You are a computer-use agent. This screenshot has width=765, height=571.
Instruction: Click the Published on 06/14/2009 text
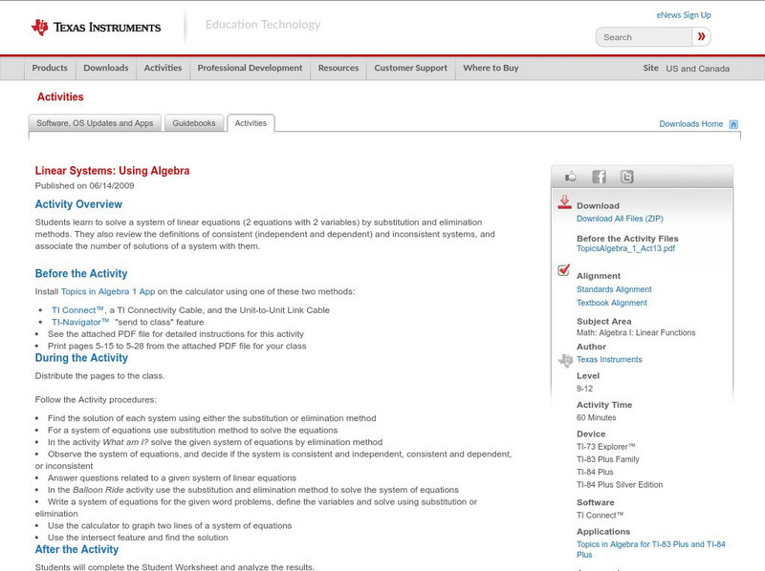pyautogui.click(x=84, y=185)
